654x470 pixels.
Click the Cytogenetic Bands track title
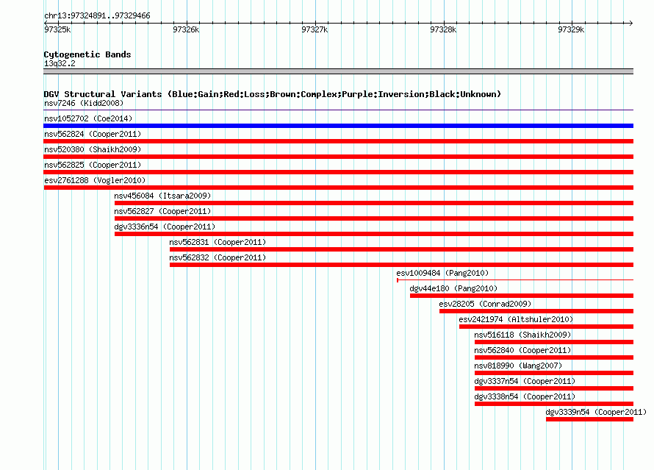coord(87,54)
